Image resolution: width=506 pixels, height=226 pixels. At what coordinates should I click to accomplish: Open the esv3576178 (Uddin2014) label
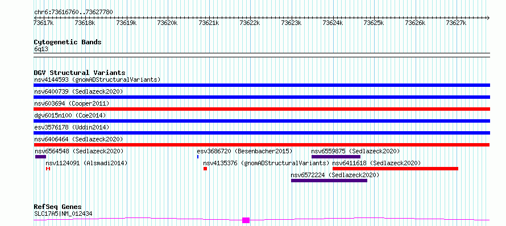[72, 127]
